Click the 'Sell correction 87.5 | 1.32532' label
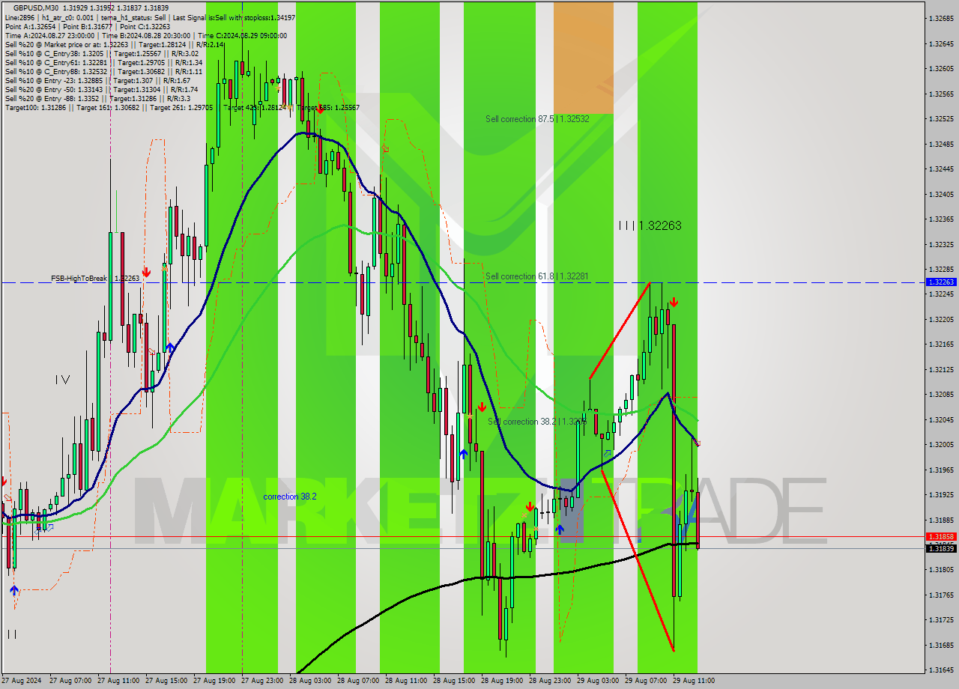Image resolution: width=959 pixels, height=689 pixels. click(537, 119)
